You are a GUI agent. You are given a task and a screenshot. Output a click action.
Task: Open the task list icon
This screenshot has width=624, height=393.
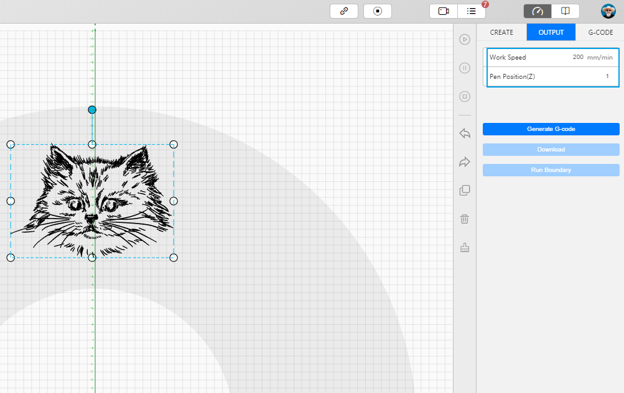[x=471, y=11]
